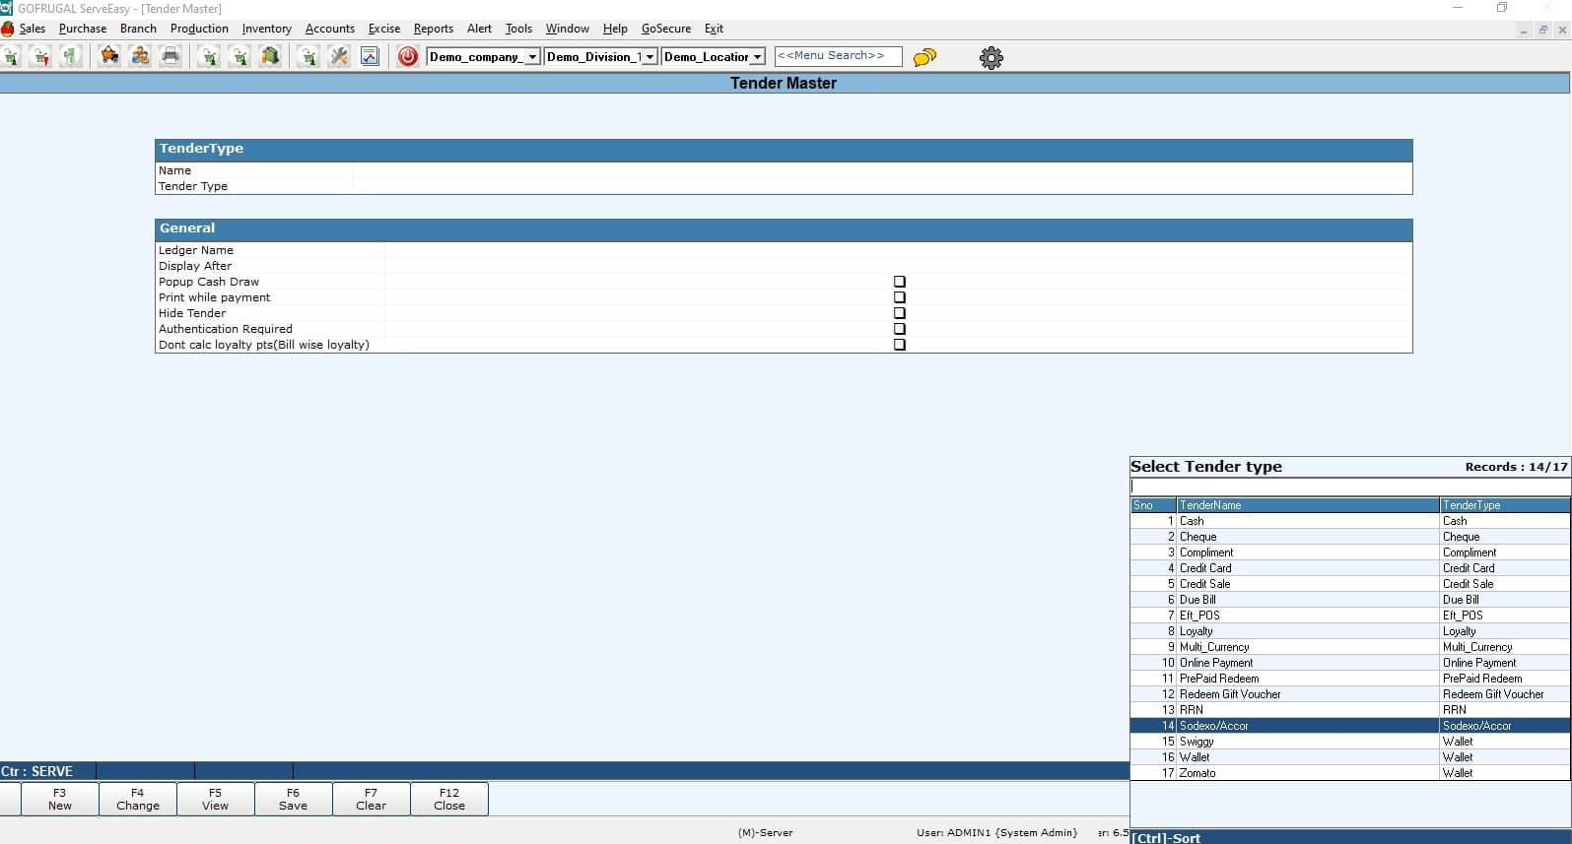Click the F7 Clear button
The image size is (1572, 844).
(x=372, y=799)
